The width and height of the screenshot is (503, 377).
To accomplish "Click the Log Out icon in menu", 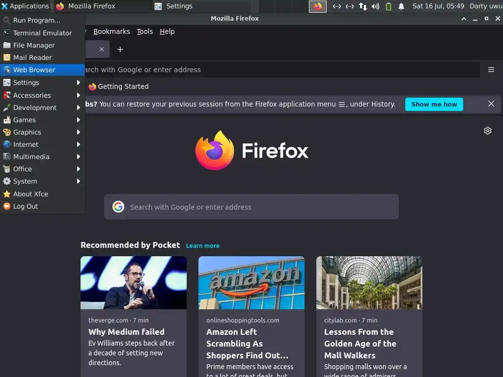I will (x=7, y=206).
